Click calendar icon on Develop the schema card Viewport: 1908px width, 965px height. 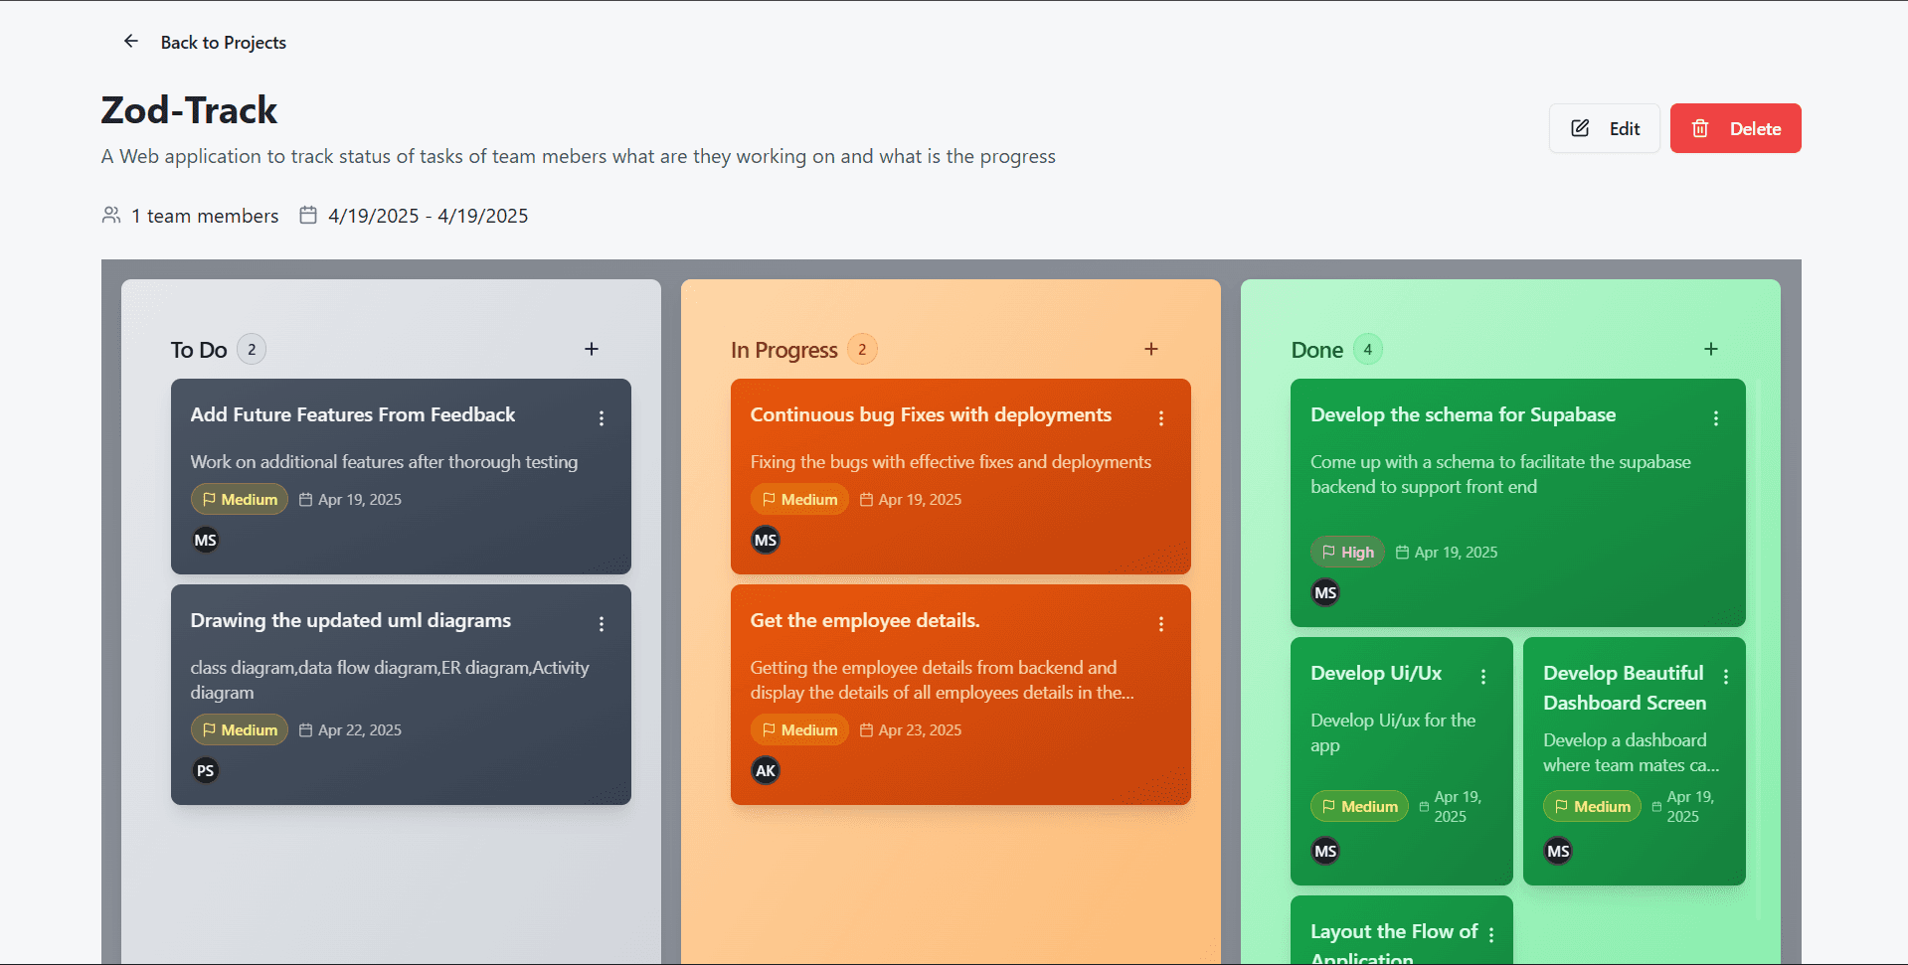point(1402,552)
